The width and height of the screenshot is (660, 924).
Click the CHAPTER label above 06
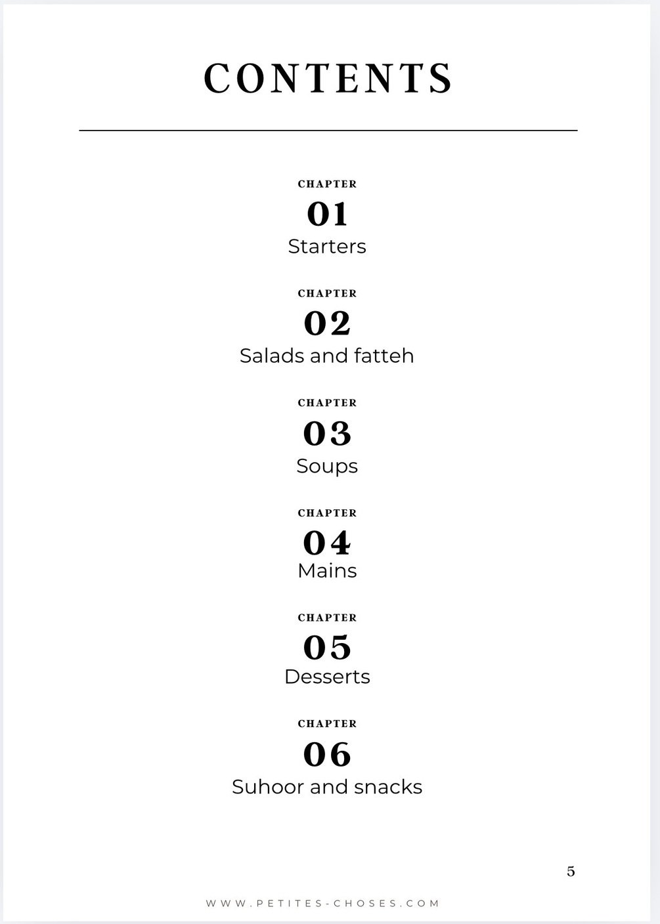pyautogui.click(x=327, y=724)
